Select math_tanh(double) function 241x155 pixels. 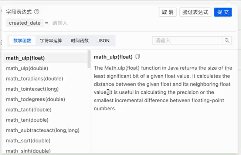pyautogui.click(x=29, y=110)
